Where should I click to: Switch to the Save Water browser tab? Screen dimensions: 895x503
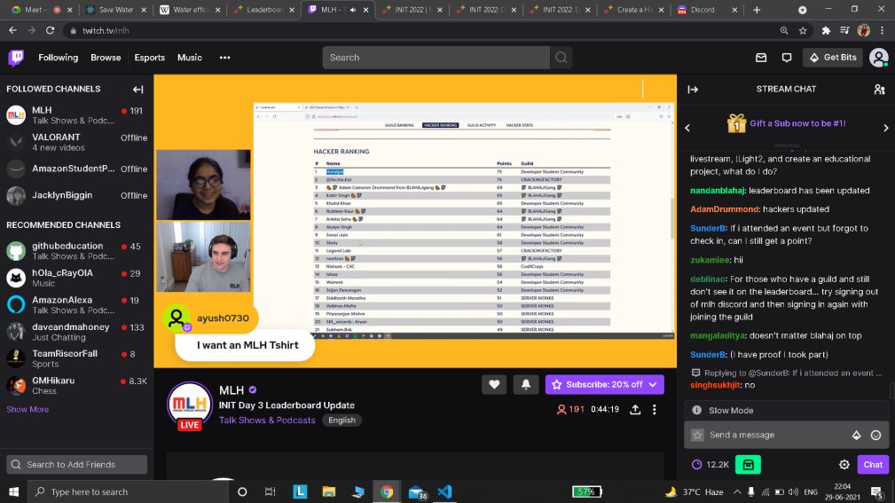pos(116,10)
